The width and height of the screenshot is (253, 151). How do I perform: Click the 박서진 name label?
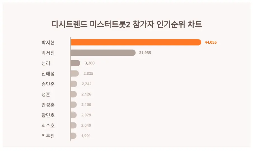click(48, 53)
